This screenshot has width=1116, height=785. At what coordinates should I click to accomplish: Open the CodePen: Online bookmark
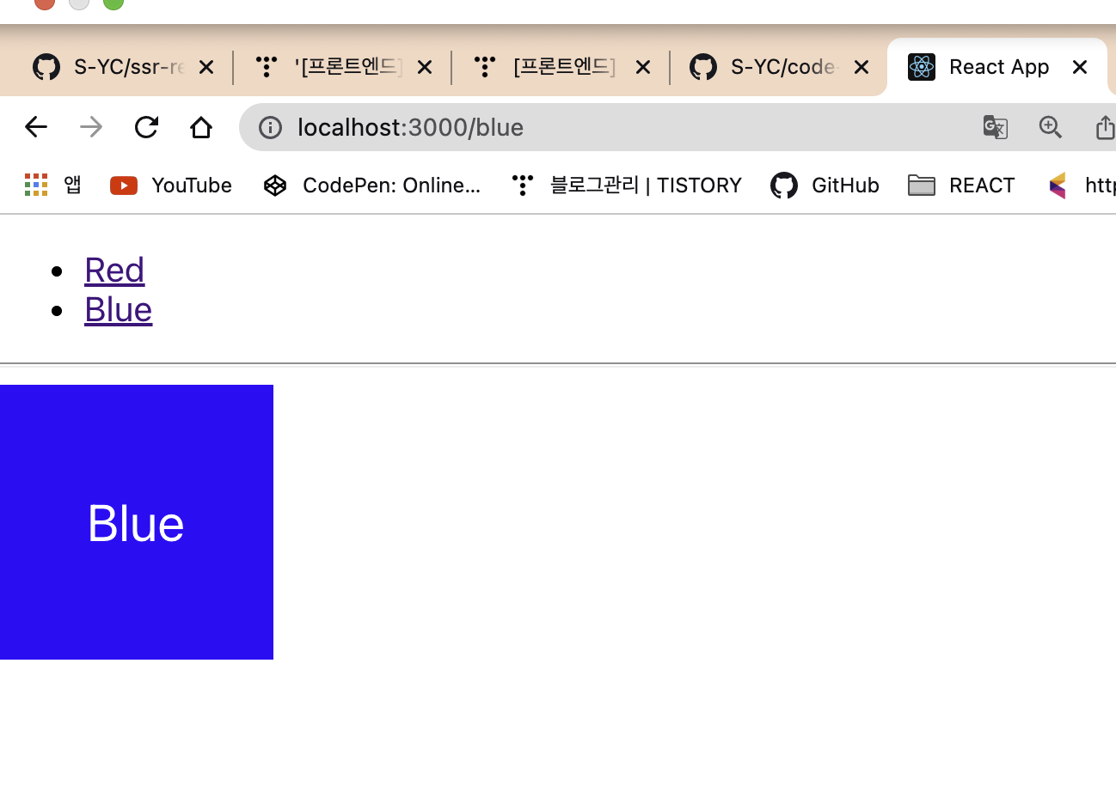pos(371,185)
